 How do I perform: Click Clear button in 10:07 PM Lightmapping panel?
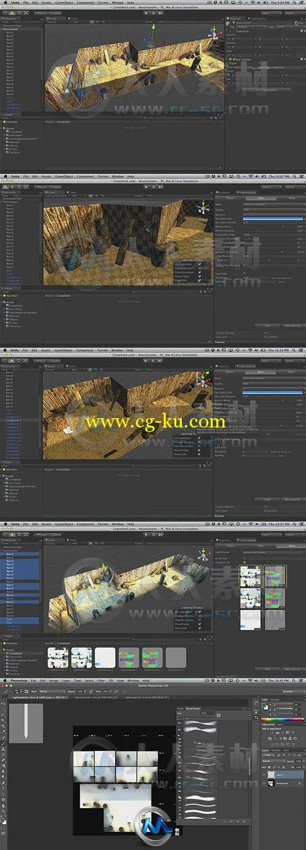click(267, 325)
